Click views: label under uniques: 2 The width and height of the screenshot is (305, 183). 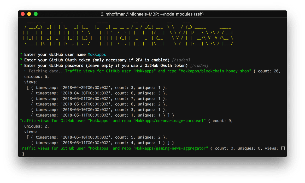tap(31, 132)
